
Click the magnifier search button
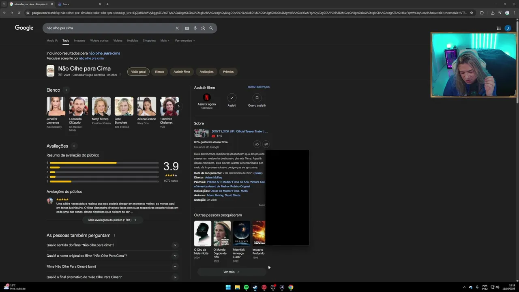[211, 28]
